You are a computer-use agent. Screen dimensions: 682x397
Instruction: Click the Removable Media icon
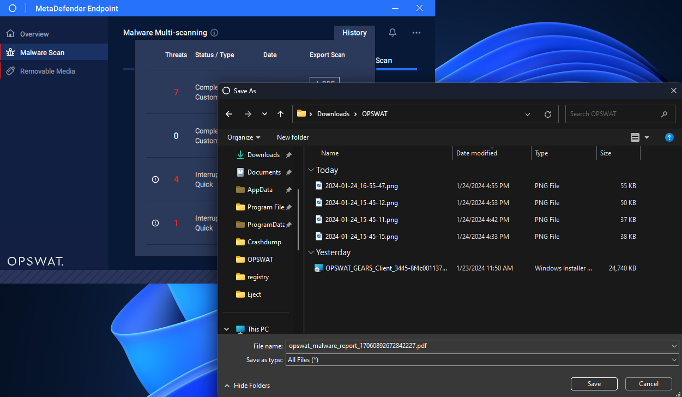10,71
